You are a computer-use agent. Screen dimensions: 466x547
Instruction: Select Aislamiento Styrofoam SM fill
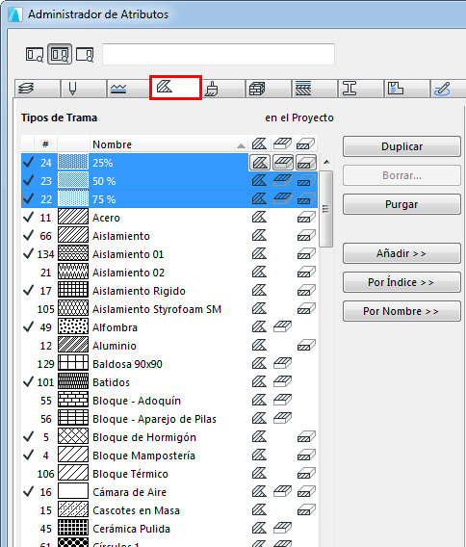[169, 309]
